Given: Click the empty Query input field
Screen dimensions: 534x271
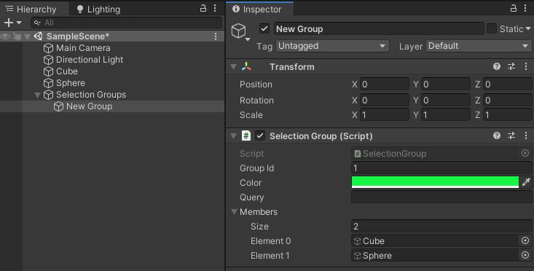Looking at the screenshot, I should click(x=441, y=197).
